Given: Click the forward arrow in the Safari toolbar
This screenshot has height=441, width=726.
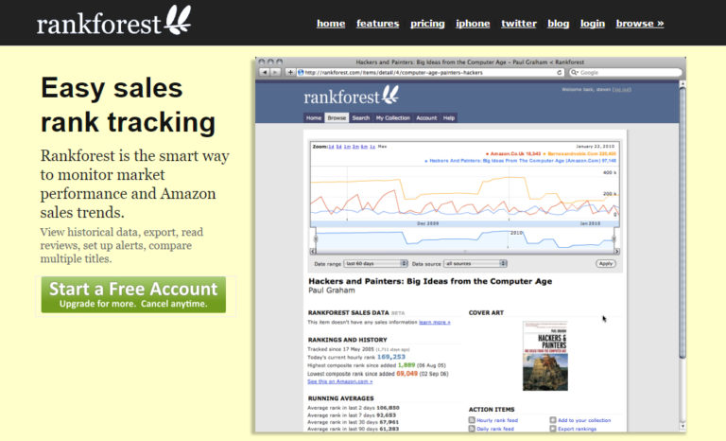Looking at the screenshot, I should coord(275,72).
